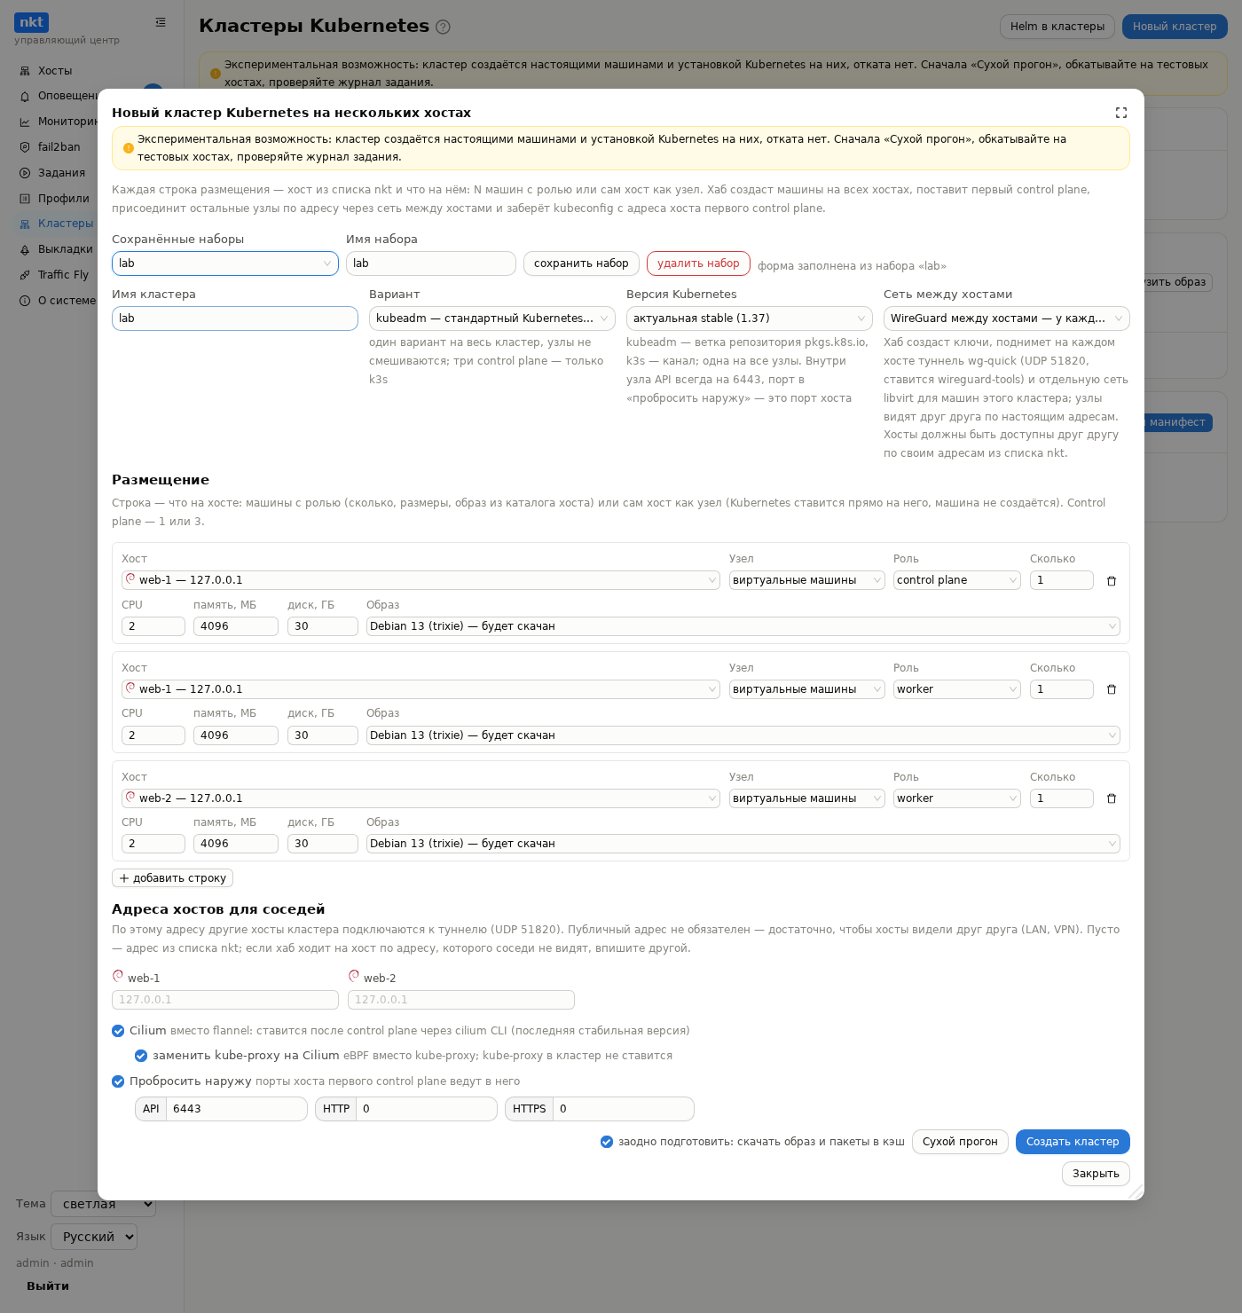Click удалить набор button
The height and width of the screenshot is (1313, 1242).
(698, 263)
